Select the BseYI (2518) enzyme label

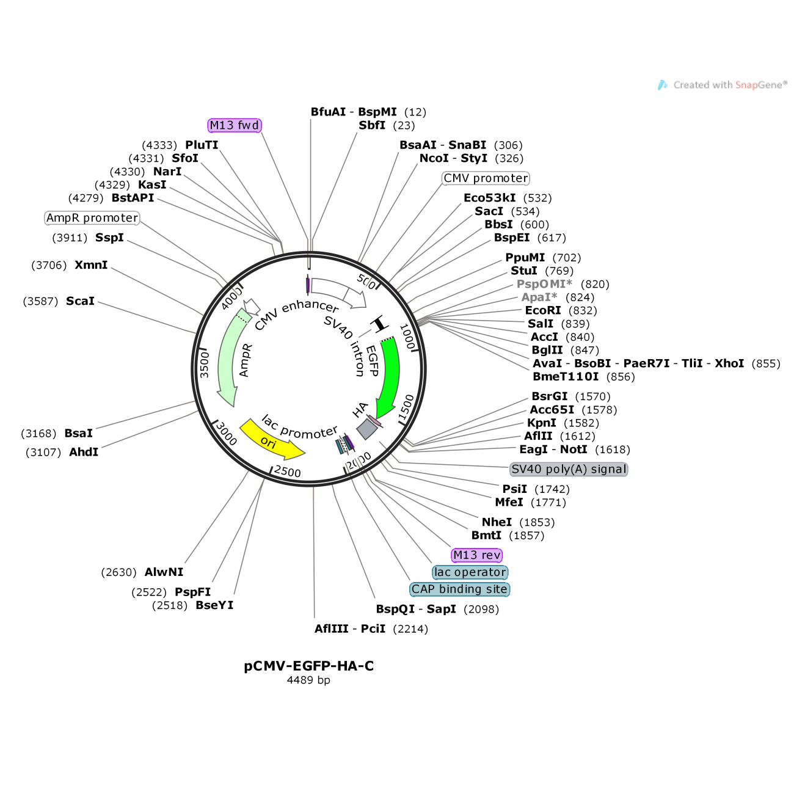[193, 605]
